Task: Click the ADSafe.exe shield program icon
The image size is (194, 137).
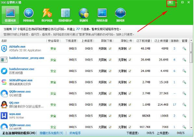Action: coord(4,48)
